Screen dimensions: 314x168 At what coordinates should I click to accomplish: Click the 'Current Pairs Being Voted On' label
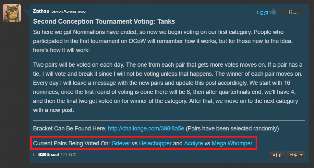click(71, 143)
